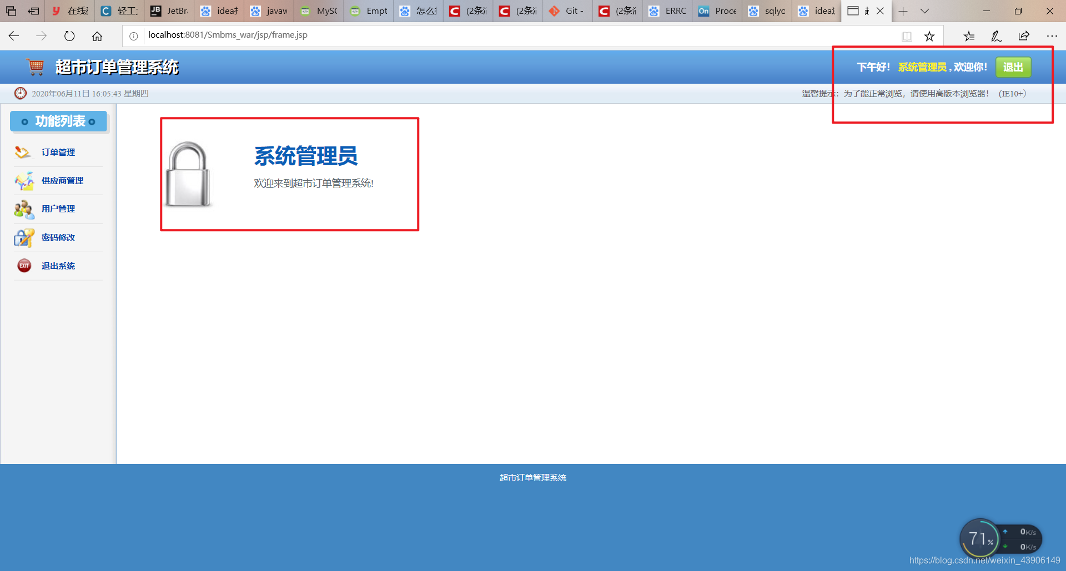The image size is (1066, 571).
Task: Show the tab previews dropdown
Action: tap(924, 11)
